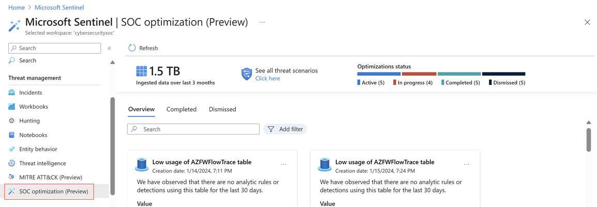Image resolution: width=597 pixels, height=207 pixels.
Task: Click main pane scroll up arrow
Action: click(589, 123)
